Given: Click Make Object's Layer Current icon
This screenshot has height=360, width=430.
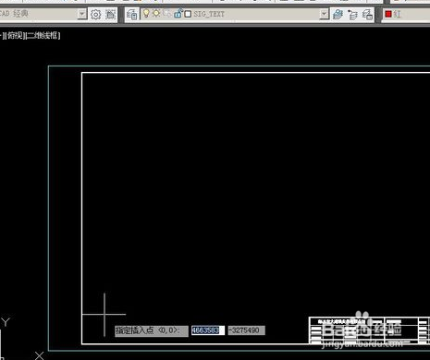Looking at the screenshot, I should 338,15.
